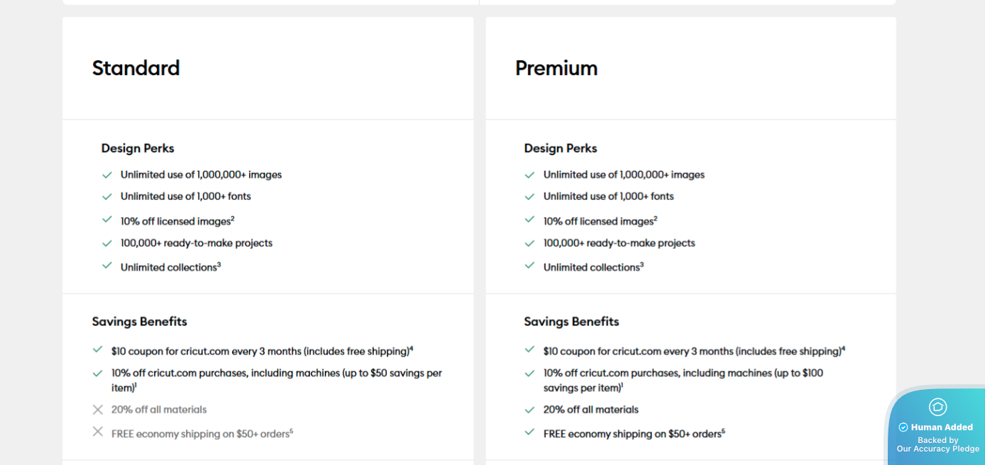Click the house icon on the Human Added badge
Image resolution: width=985 pixels, height=465 pixels.
click(937, 407)
